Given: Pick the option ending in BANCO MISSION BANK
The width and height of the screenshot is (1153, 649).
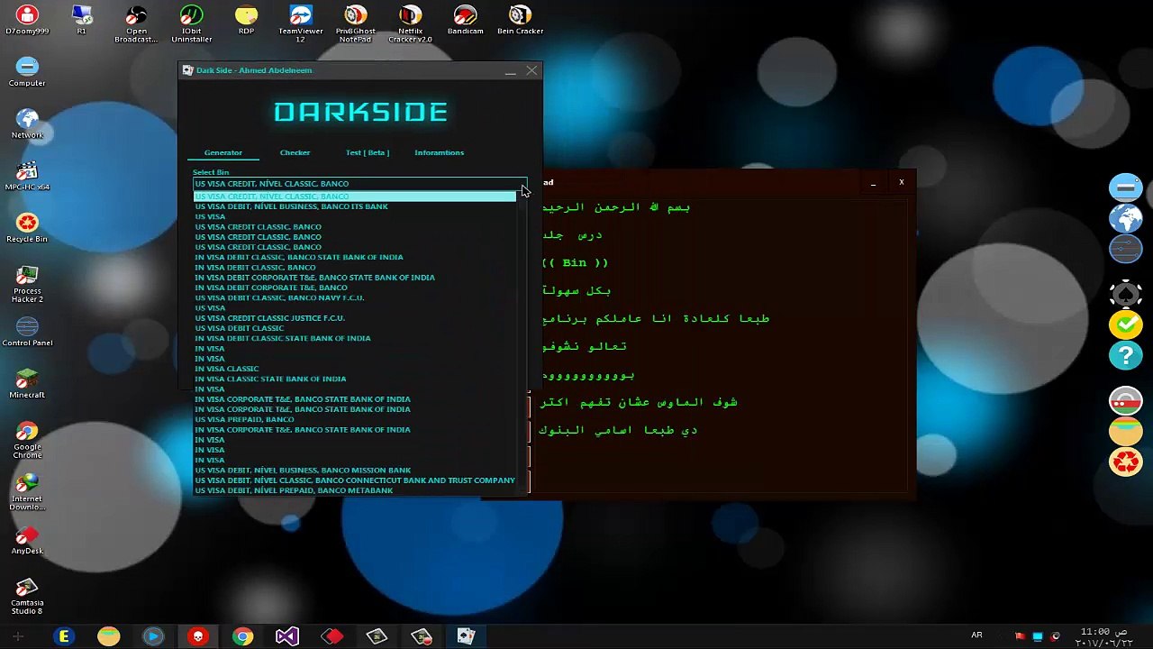Looking at the screenshot, I should [355, 471].
